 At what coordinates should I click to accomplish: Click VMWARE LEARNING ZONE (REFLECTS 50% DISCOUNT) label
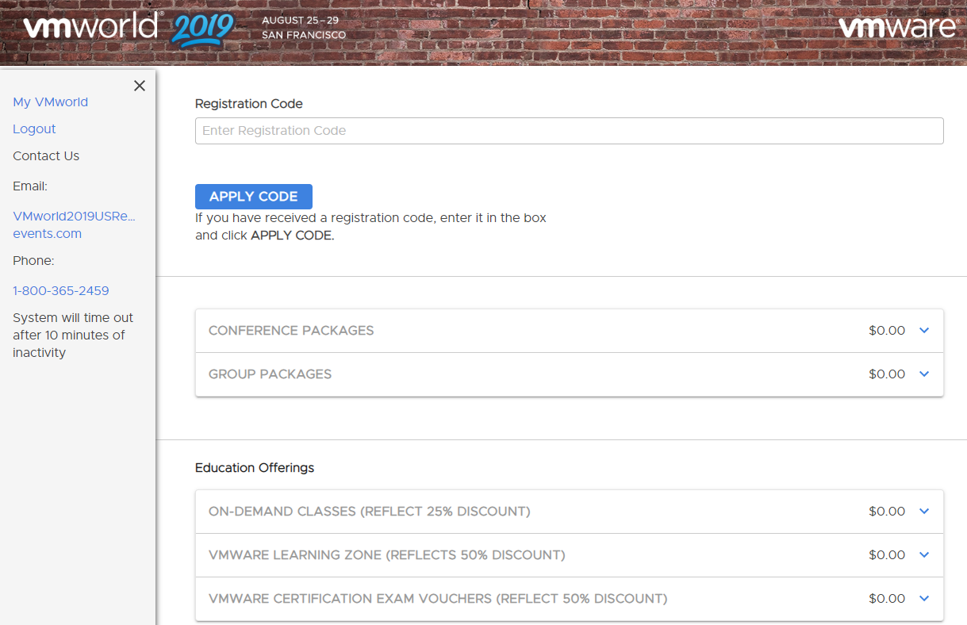[x=387, y=555]
